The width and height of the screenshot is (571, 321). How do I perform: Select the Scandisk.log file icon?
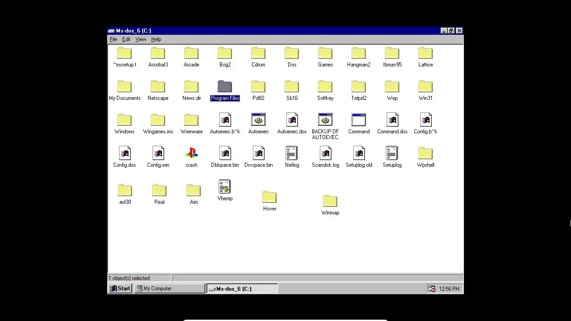click(x=325, y=153)
